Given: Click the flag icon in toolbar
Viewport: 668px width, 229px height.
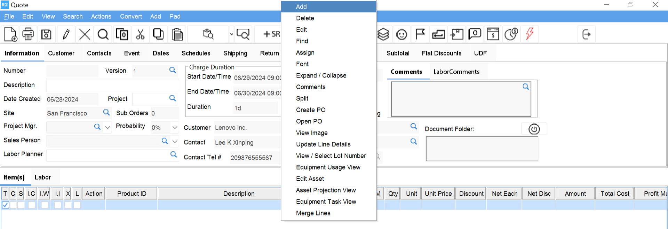Looking at the screenshot, I should (420, 34).
